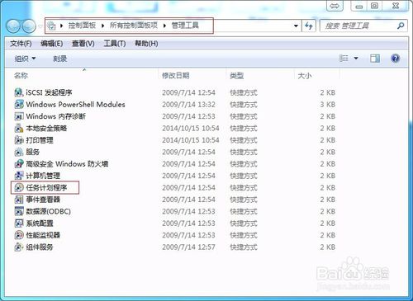Screen dimensions: 413x301
Task: Select the 组件服务 icon
Action: click(x=19, y=247)
